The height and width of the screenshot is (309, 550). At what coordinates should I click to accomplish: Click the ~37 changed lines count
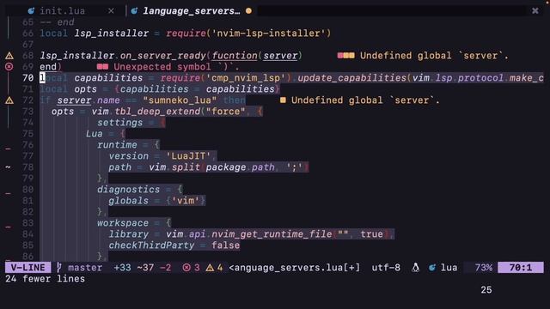tap(145, 268)
